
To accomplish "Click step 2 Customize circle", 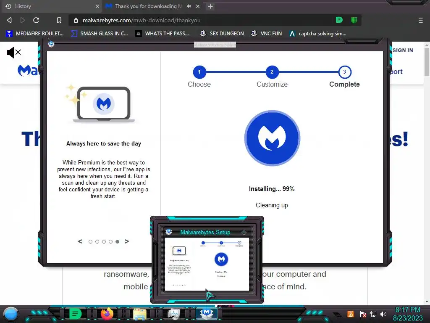I will tap(272, 72).
